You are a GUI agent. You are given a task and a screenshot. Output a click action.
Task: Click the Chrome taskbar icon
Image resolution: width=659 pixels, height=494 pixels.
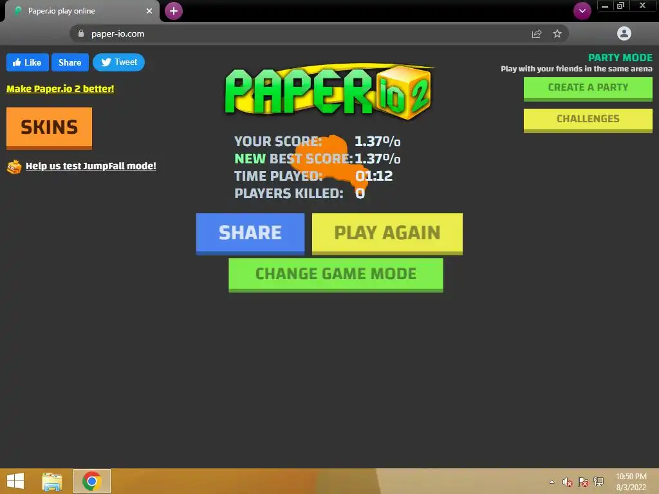tap(92, 481)
